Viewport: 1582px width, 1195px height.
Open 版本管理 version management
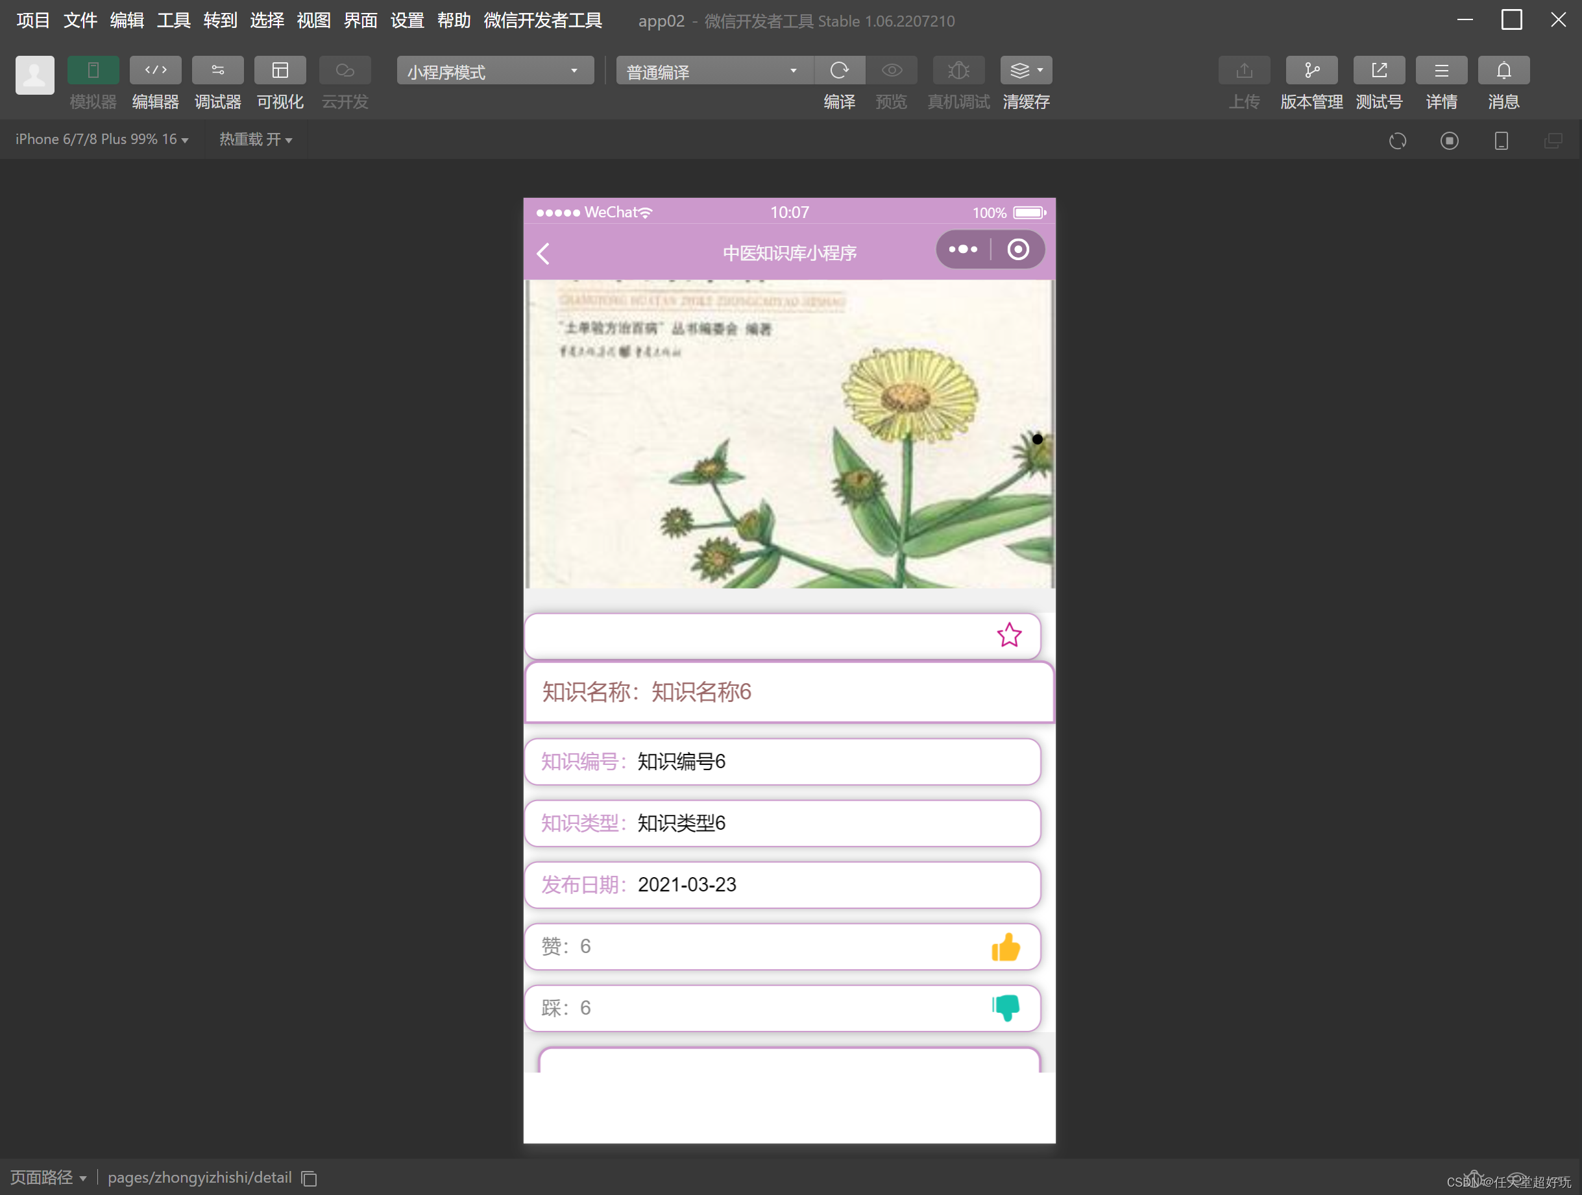coord(1311,70)
